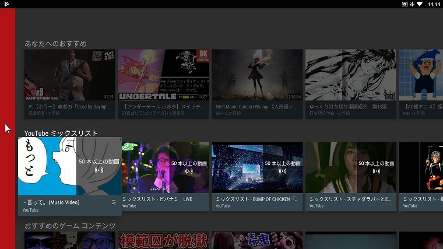
Task: Click the 50 本以上の動画 label on ビバナミ LIVE
Action: (x=189, y=163)
